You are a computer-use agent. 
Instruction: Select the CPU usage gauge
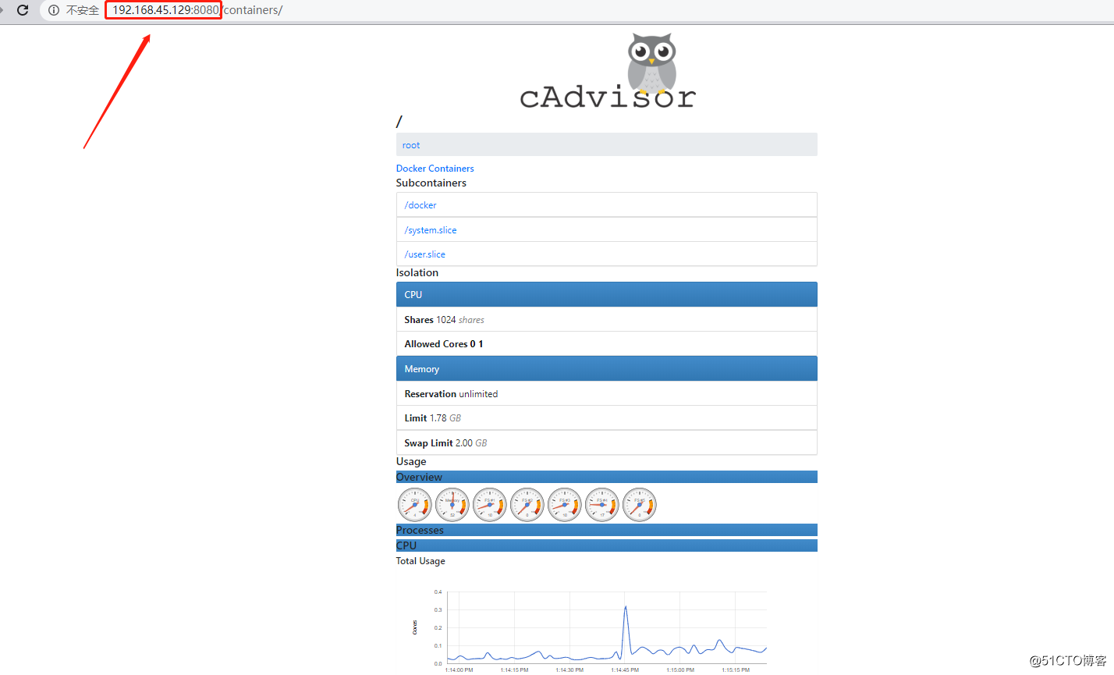[414, 505]
